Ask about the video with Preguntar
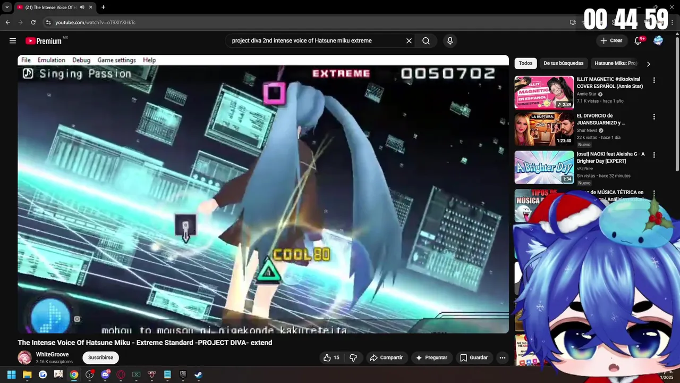The width and height of the screenshot is (680, 383). [x=431, y=357]
